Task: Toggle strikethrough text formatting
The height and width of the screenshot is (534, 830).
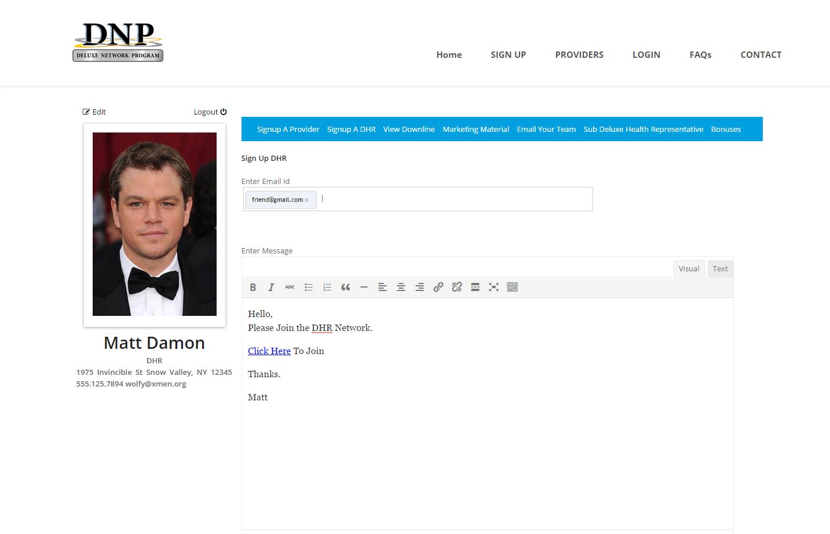Action: click(290, 287)
